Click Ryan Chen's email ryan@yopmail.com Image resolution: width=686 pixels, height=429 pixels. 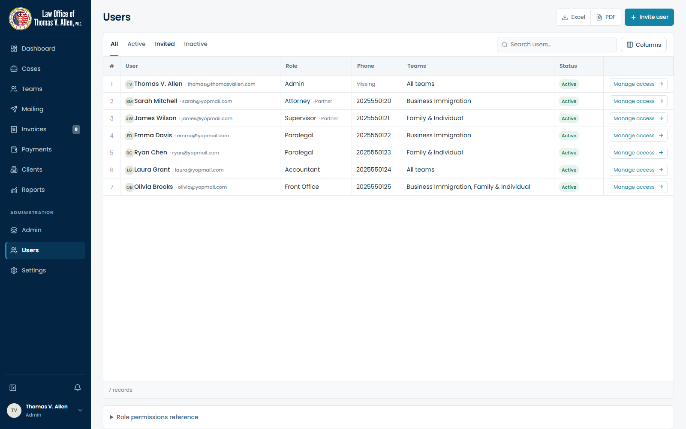point(196,153)
